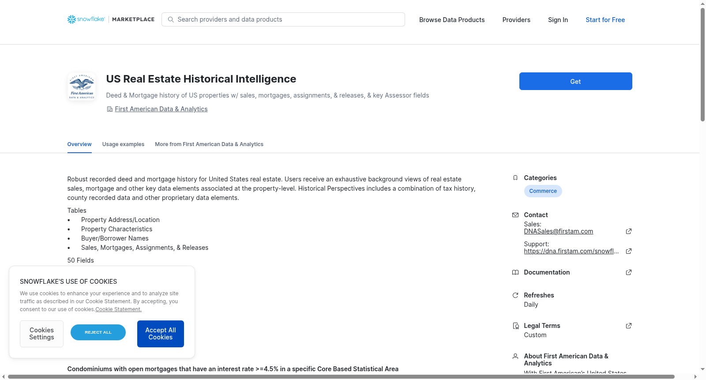Image resolution: width=706 pixels, height=380 pixels.
Task: Click the 'Custom' legal terms value
Action: tap(535, 335)
